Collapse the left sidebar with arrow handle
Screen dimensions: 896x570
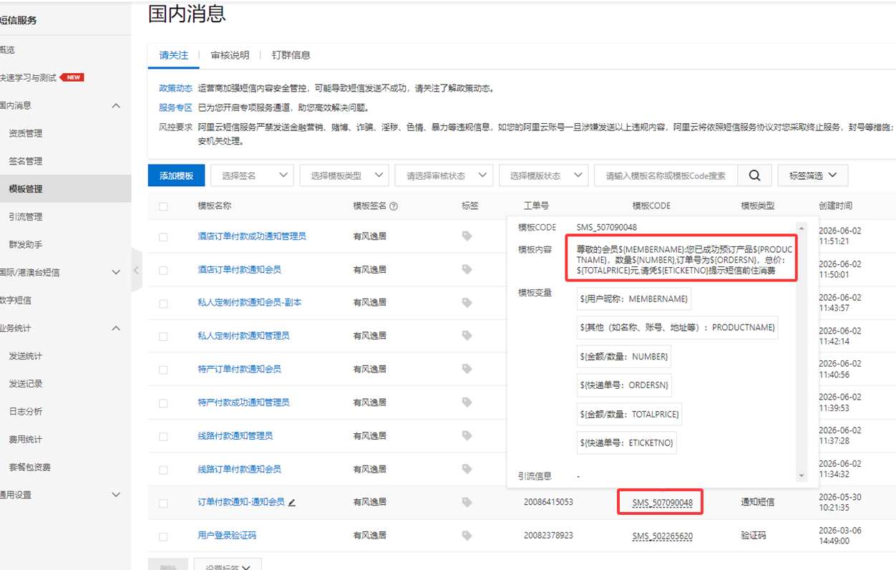coord(137,270)
